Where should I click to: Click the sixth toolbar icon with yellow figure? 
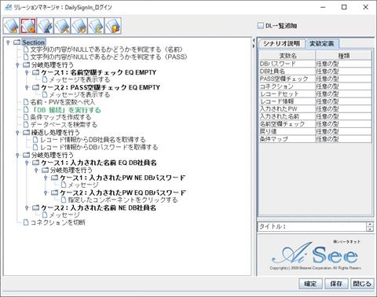(96, 26)
